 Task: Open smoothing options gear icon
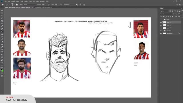click(x=77, y=5)
